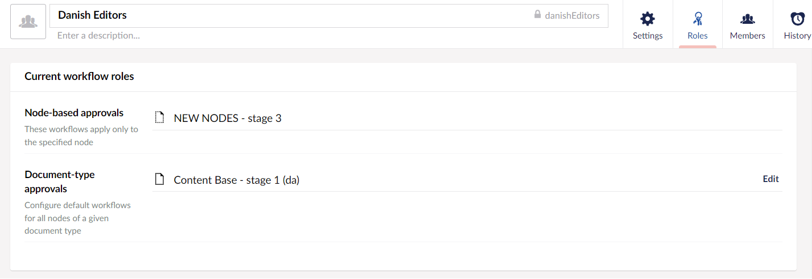Click the 'Node-based approvals' label
The height and width of the screenshot is (279, 812).
[74, 112]
